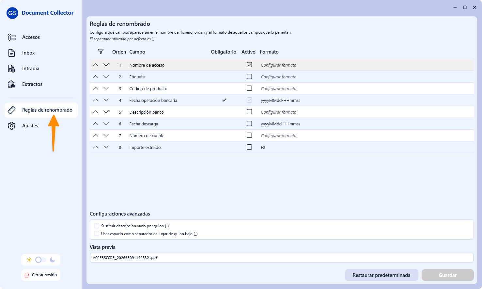Viewport: 482px width, 289px height.
Task: Click the Extractos bank icon
Action: (x=12, y=84)
